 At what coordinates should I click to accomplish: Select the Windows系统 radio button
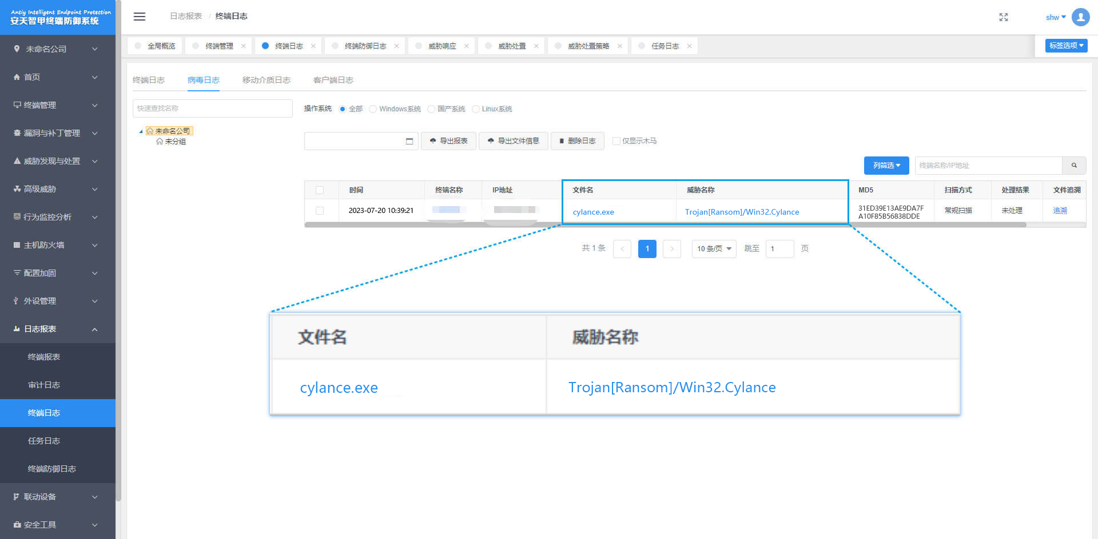(373, 109)
